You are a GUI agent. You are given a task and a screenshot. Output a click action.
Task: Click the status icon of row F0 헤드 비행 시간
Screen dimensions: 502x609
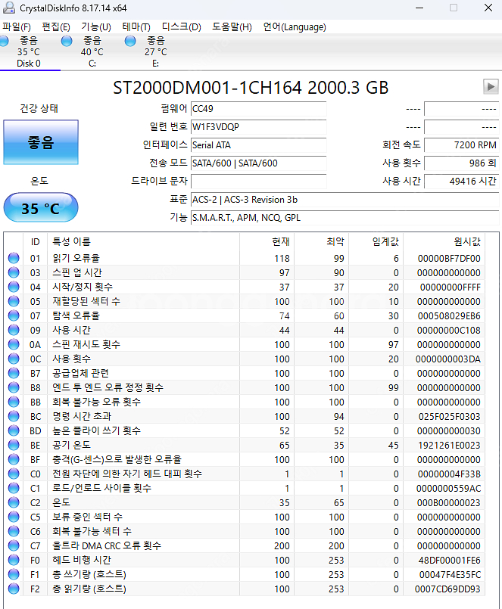(14, 560)
